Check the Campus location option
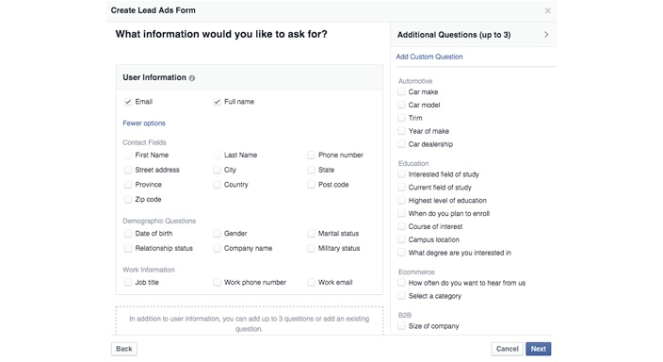This screenshot has height=362, width=663. 402,239
